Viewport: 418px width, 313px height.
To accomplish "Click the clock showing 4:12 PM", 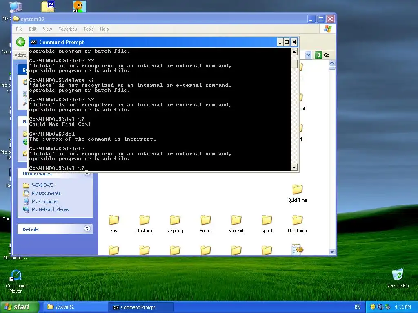I will [x=402, y=307].
